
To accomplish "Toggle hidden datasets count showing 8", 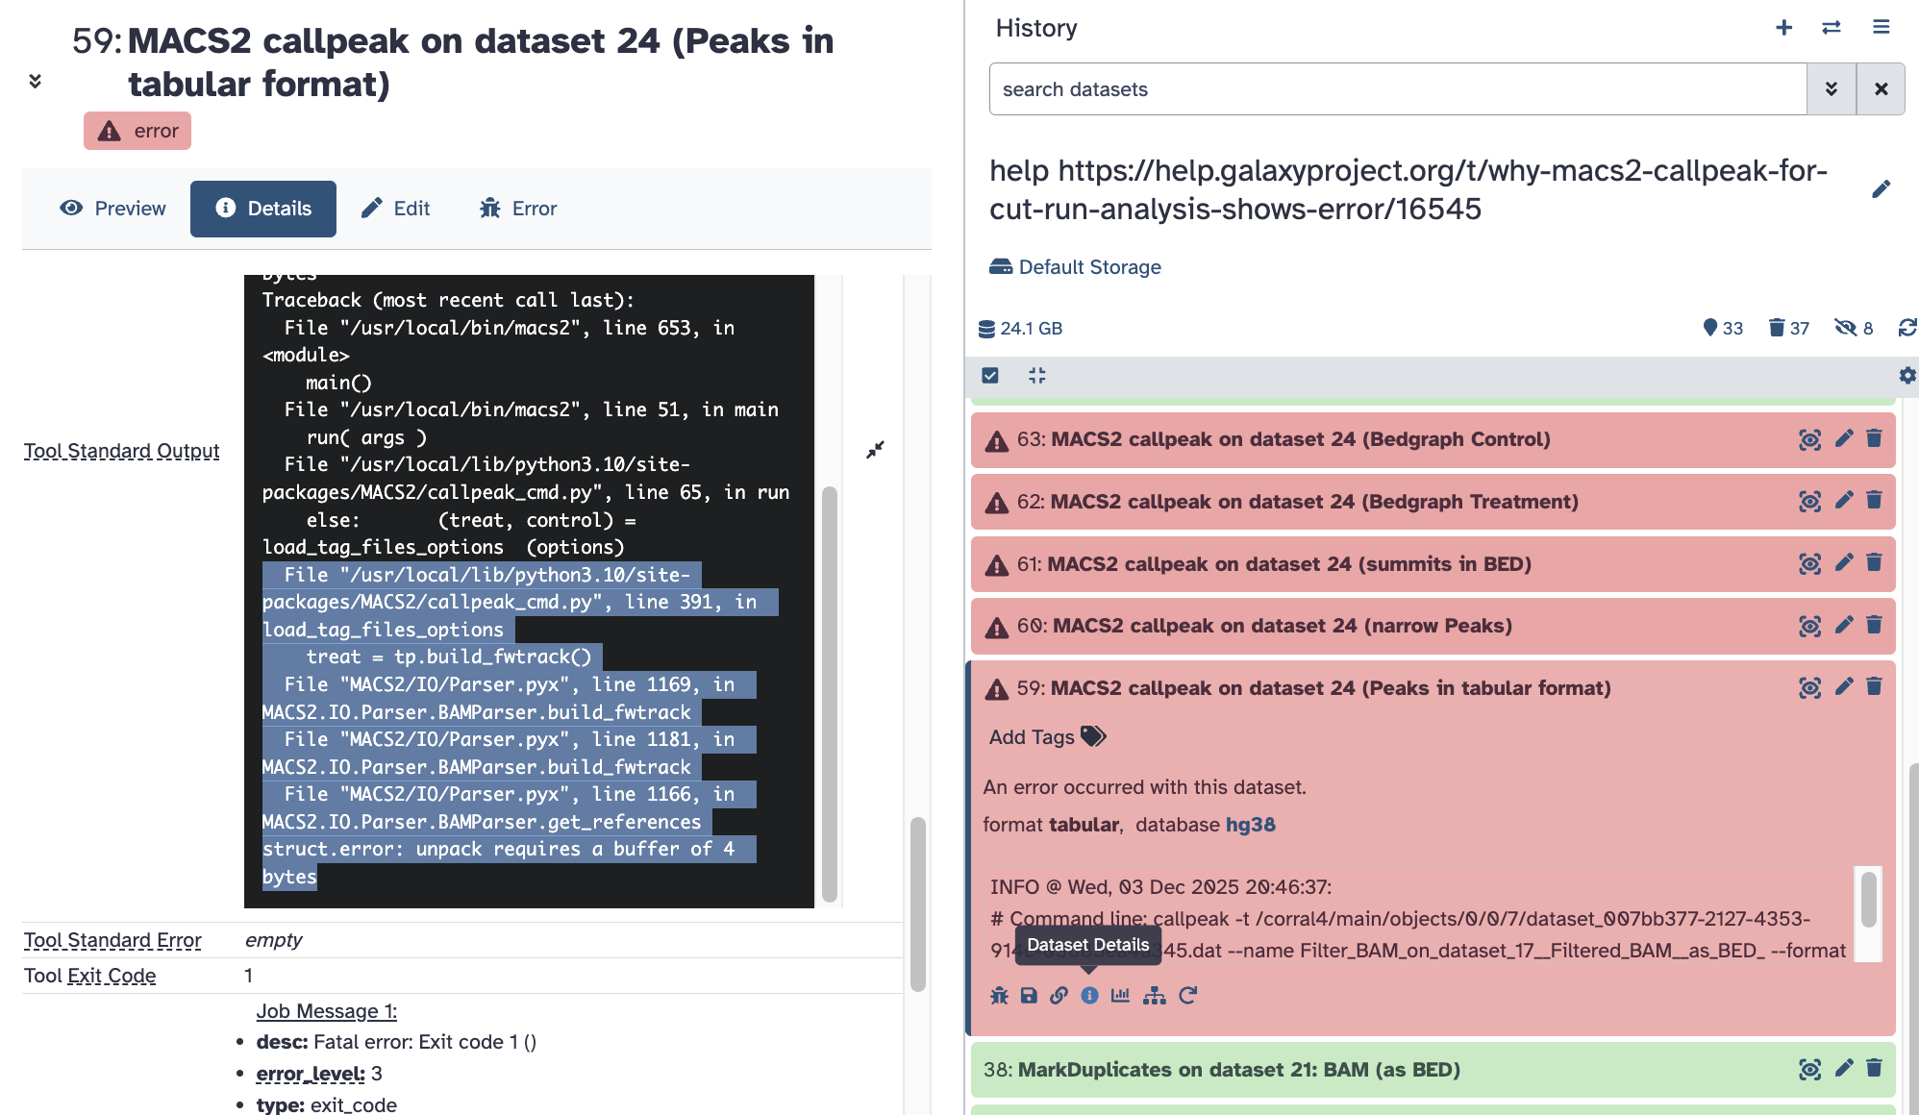I will click(1854, 329).
